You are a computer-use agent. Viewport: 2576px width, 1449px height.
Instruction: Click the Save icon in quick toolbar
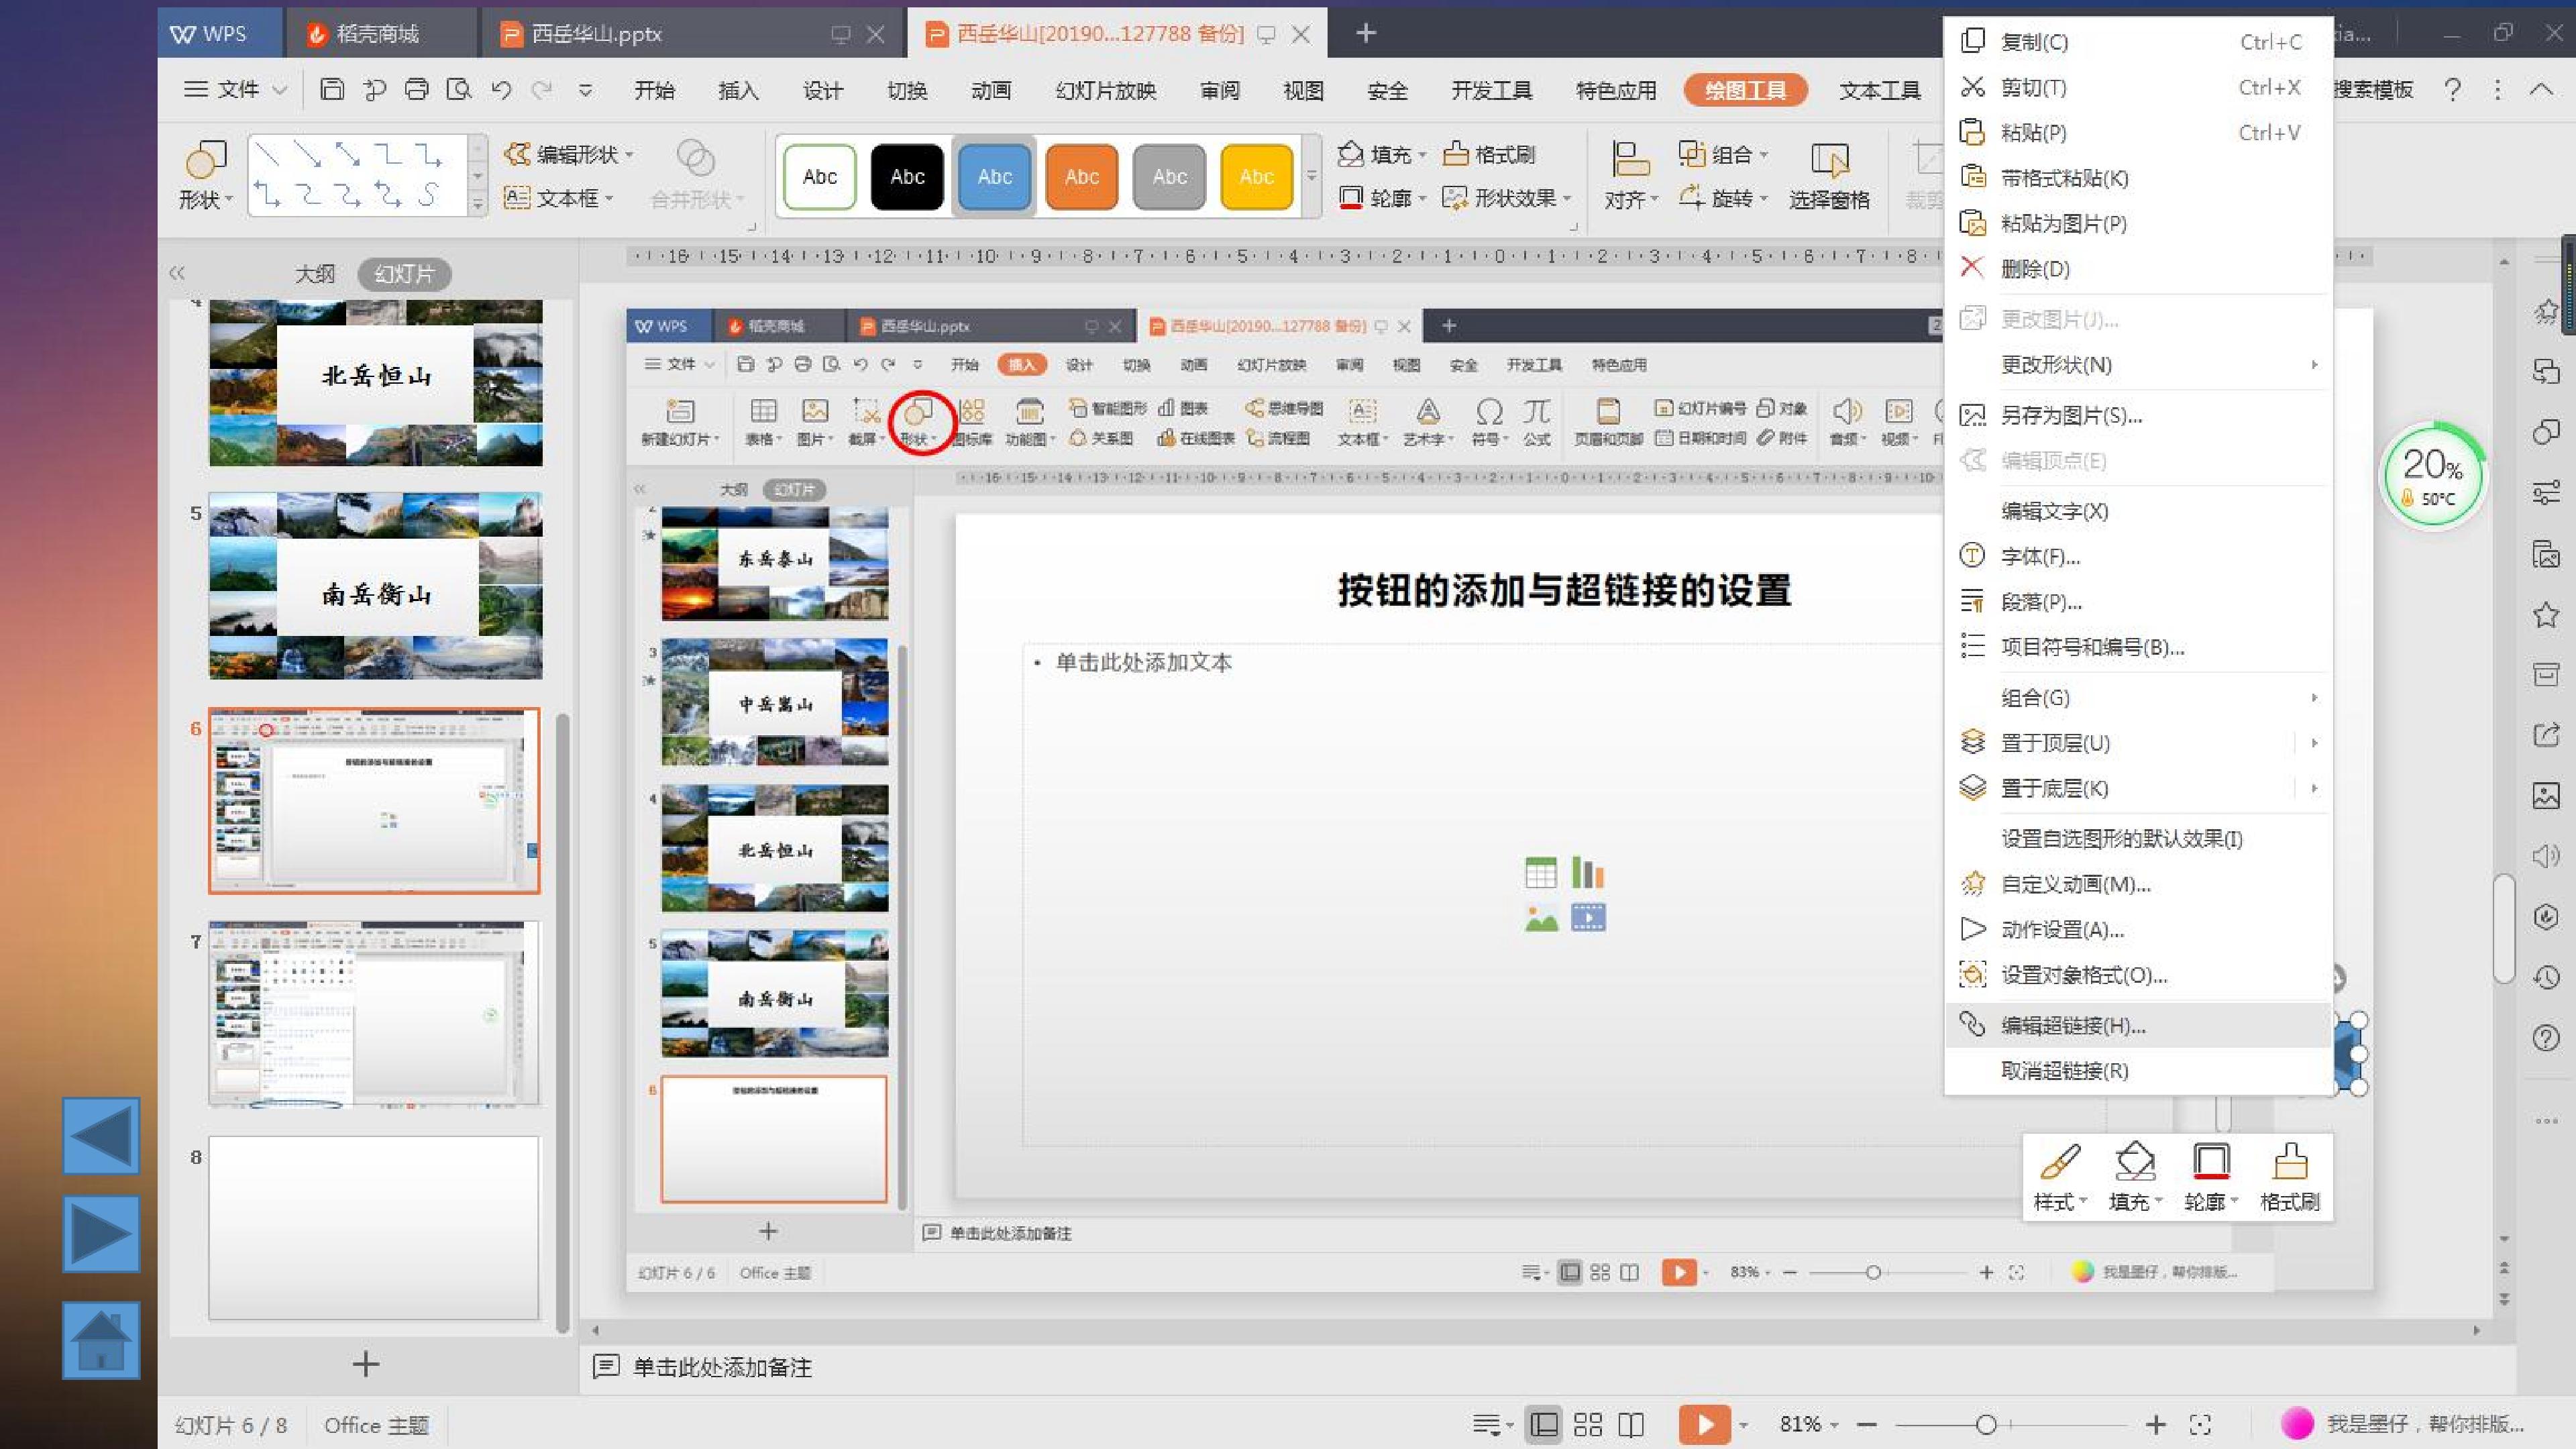pyautogui.click(x=331, y=90)
